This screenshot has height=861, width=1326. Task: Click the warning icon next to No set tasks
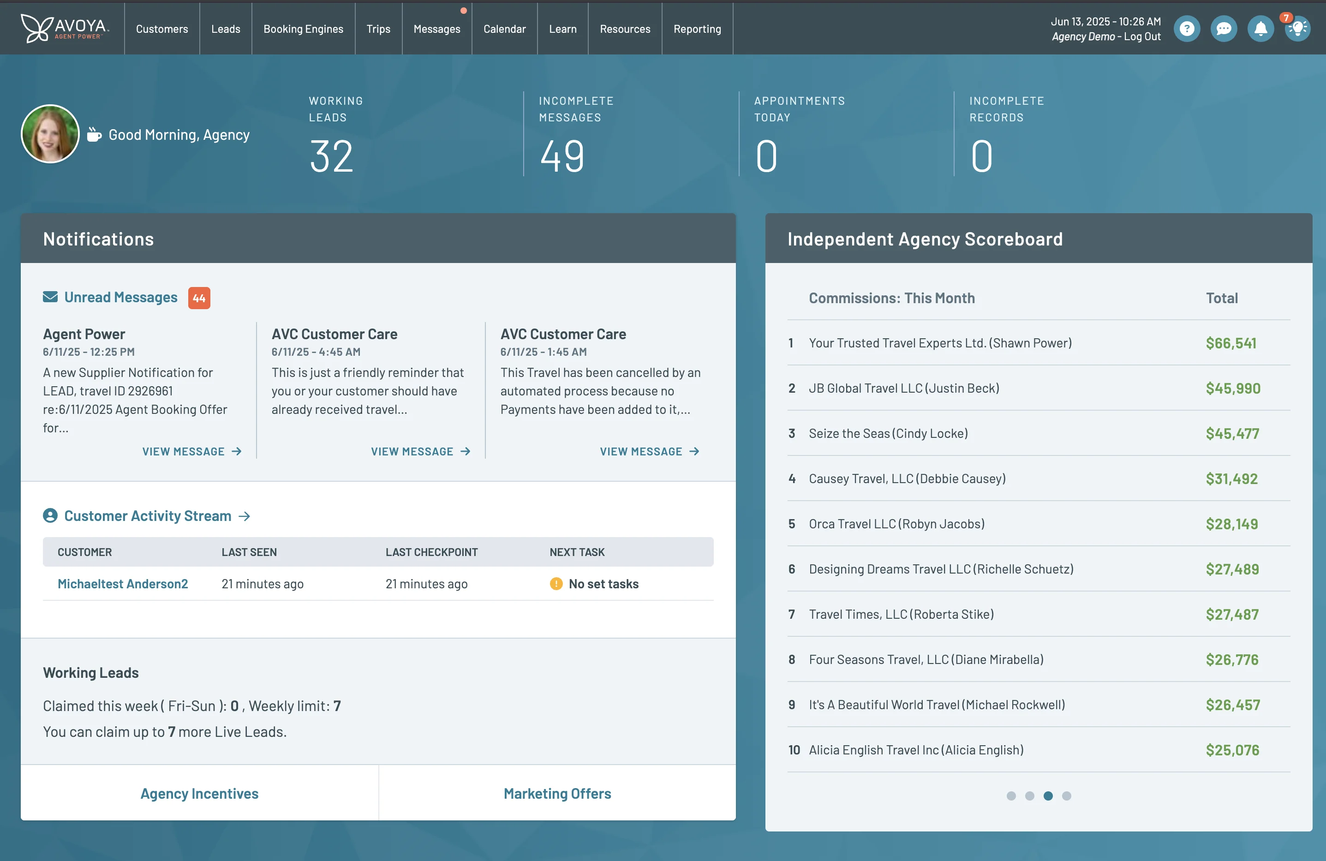555,584
